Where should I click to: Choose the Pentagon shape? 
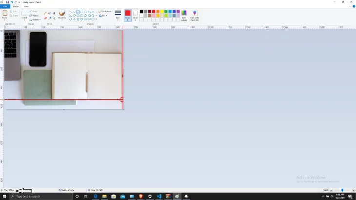[78, 16]
